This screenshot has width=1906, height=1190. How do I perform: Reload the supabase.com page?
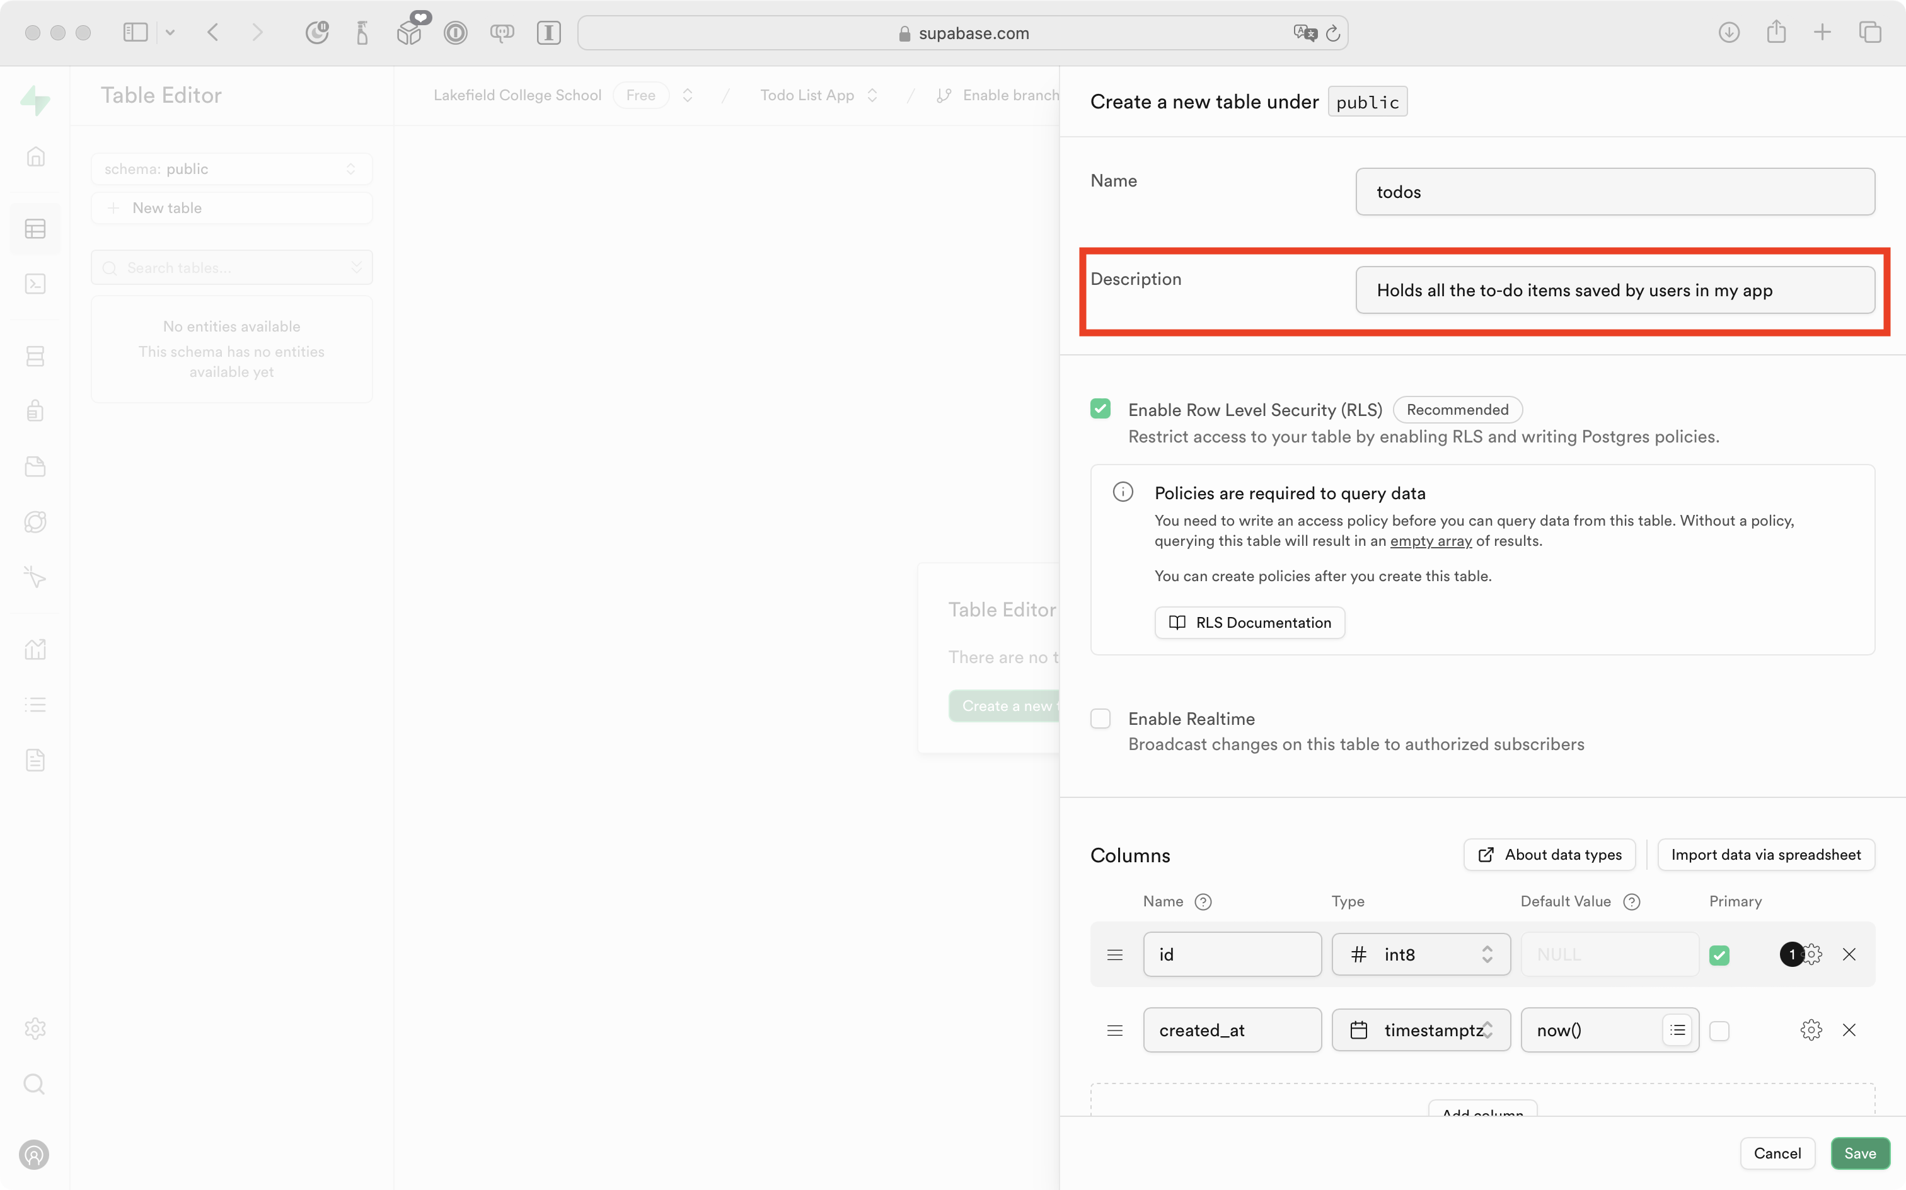[x=1333, y=33]
